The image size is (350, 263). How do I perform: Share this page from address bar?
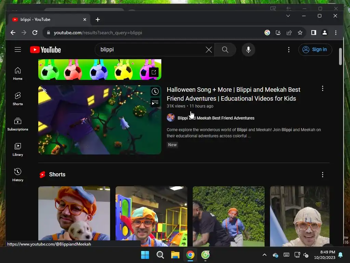(x=289, y=33)
